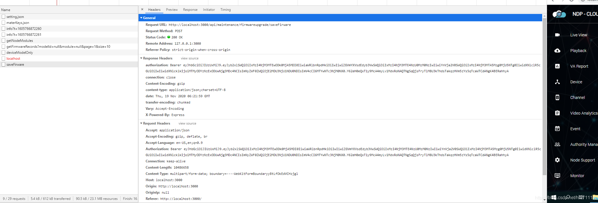This screenshot has height=203, width=598.
Task: Click the VA Report chart icon
Action: click(557, 66)
